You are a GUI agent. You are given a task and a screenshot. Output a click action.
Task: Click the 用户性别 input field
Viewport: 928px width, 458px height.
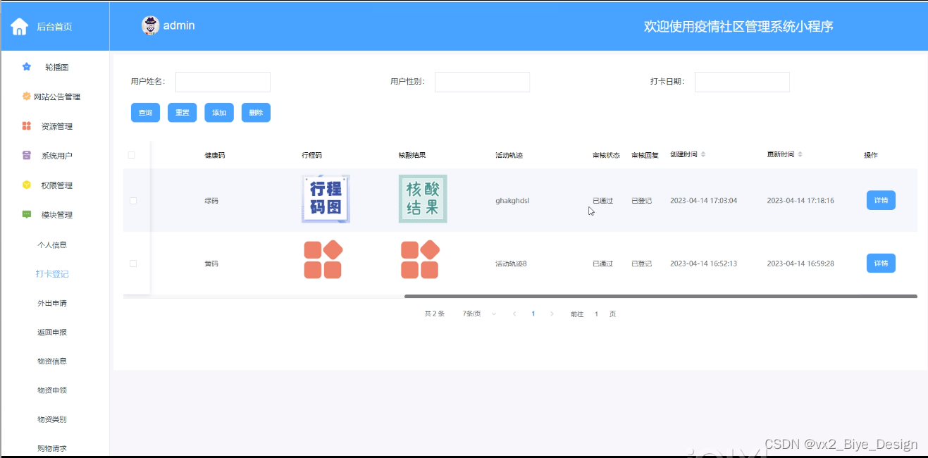[x=482, y=82]
